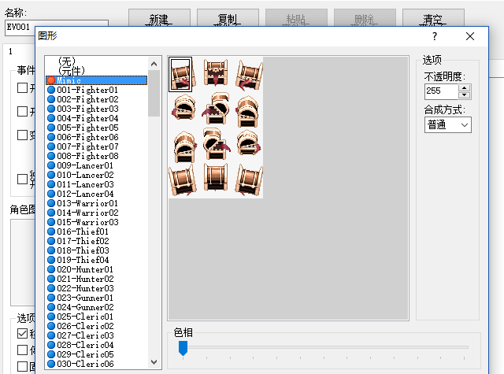Pick the selected top-left mimic sprite frame
This screenshot has height=374, width=504.
pos(180,75)
